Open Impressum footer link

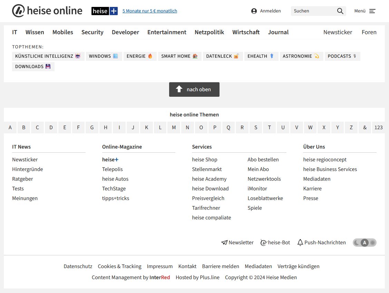[160, 266]
